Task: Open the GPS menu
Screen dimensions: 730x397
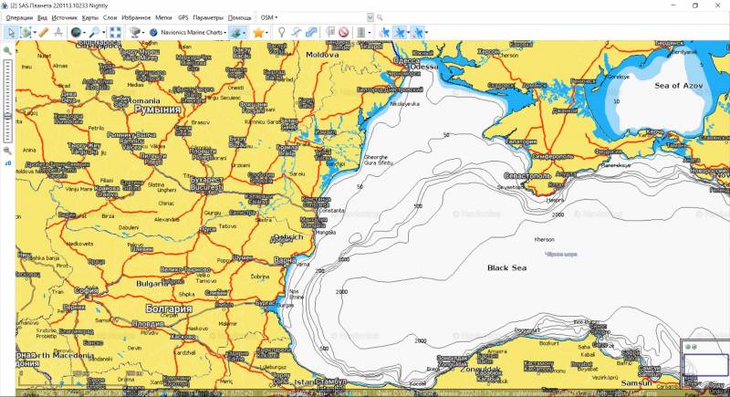Action: click(183, 17)
